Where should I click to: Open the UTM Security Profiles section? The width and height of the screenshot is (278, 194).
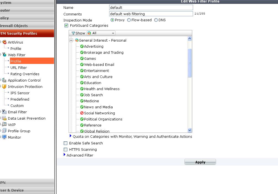(x=27, y=34)
